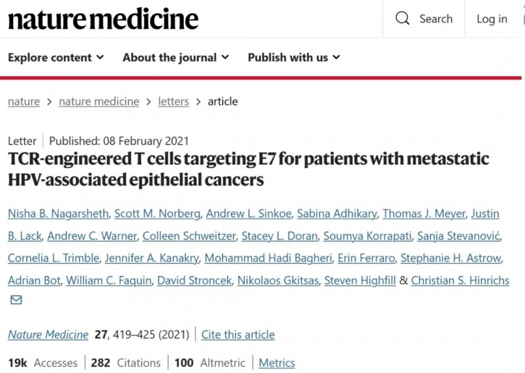
Task: Click the search magnifier icon
Action: (402, 18)
